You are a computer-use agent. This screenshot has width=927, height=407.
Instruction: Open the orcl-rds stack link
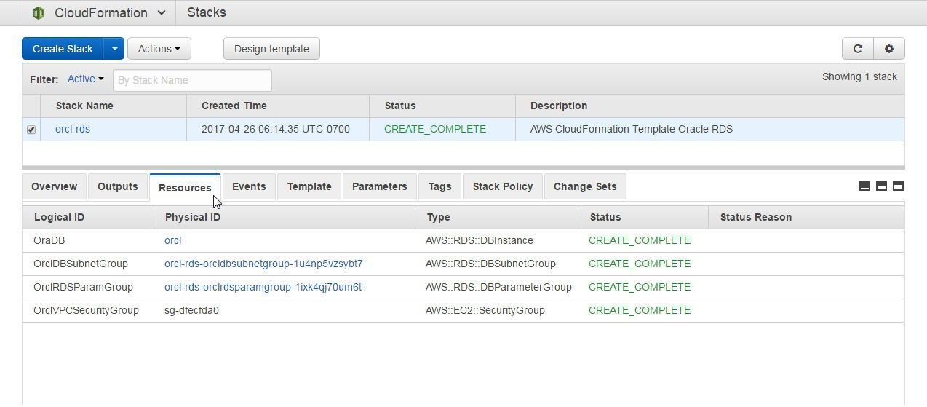(73, 129)
